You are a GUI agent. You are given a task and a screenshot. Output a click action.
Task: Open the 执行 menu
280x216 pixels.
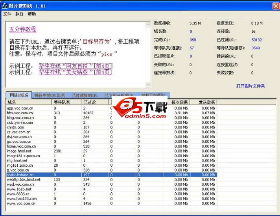19,14
